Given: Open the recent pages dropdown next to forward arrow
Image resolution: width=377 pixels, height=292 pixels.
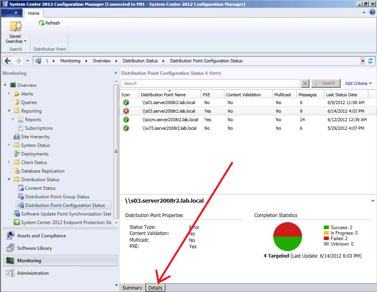Looking at the screenshot, I should point(27,61).
